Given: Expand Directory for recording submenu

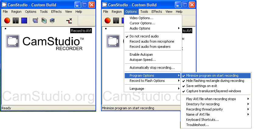Looking at the screenshot, I should (216, 104).
